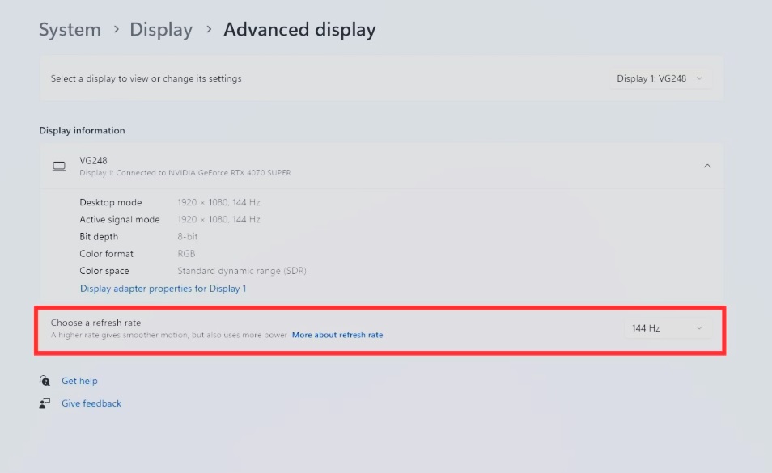Open the Display 1: VG248 selector
Viewport: 772px width, 473px height.
660,78
